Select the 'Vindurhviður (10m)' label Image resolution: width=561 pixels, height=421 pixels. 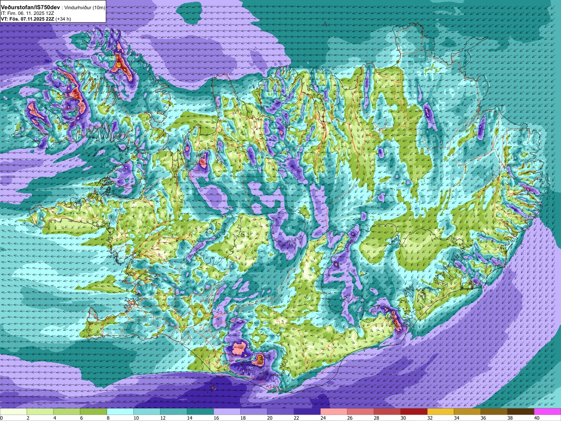[85, 8]
